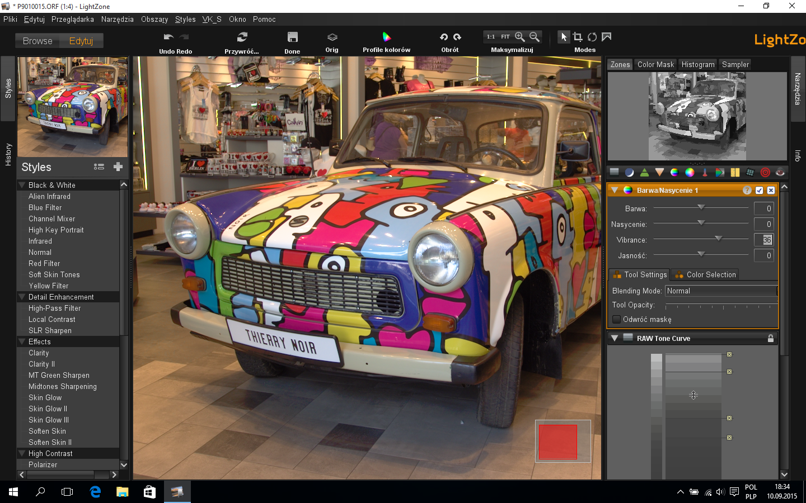Screen dimensions: 806x503
Task: Apply the Skin Glow III style
Action: point(49,420)
